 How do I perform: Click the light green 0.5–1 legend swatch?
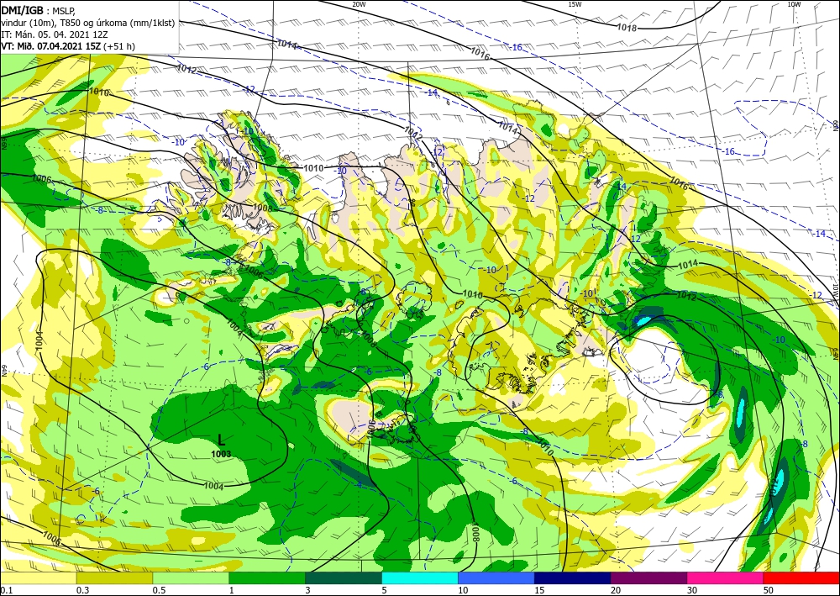pos(191,578)
